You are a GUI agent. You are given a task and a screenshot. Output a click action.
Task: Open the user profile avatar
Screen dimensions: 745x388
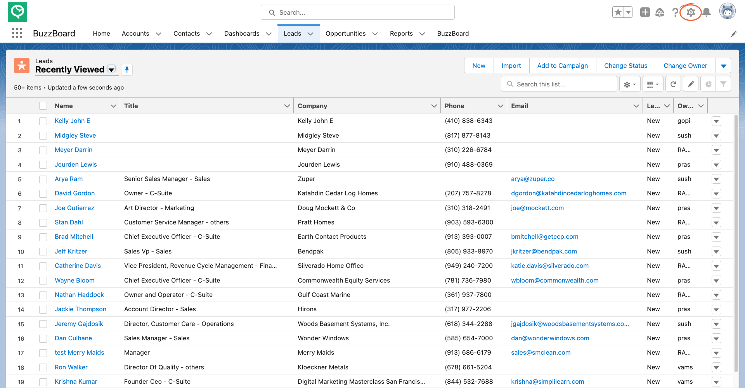728,12
